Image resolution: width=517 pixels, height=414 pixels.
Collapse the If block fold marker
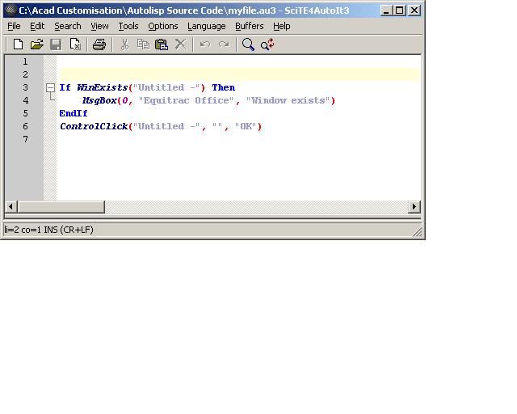50,87
